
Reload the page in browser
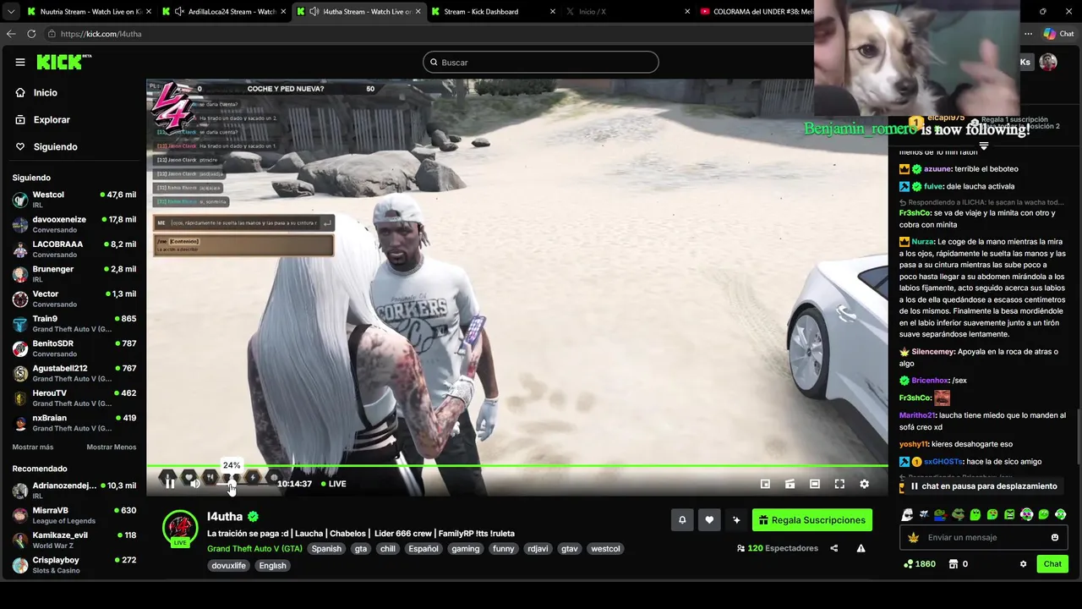click(31, 34)
